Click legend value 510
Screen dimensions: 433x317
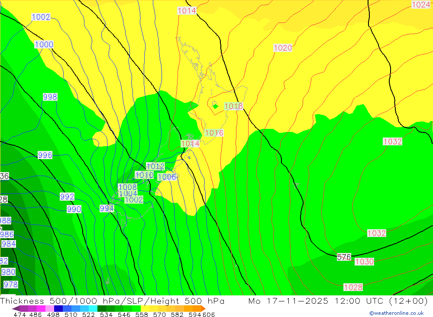71,315
